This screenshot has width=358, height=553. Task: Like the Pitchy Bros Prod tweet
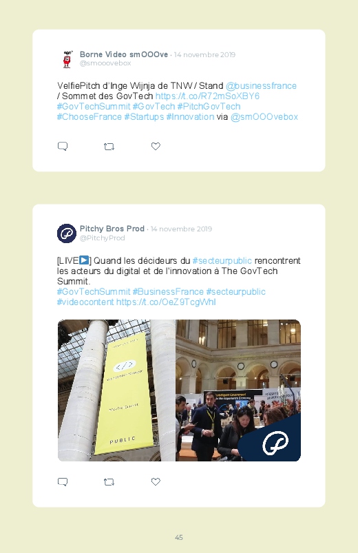(x=156, y=481)
